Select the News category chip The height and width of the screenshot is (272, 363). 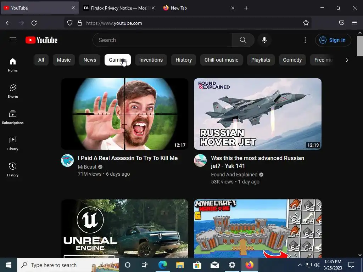(x=90, y=60)
